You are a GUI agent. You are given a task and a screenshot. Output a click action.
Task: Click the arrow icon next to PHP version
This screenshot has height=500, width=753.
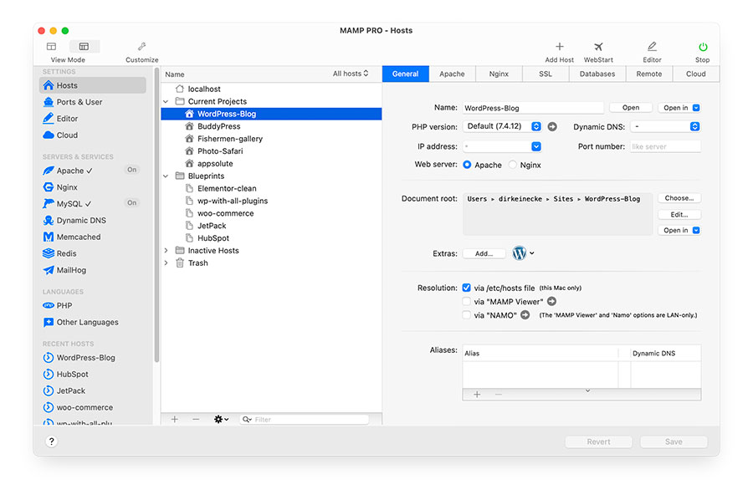(552, 127)
